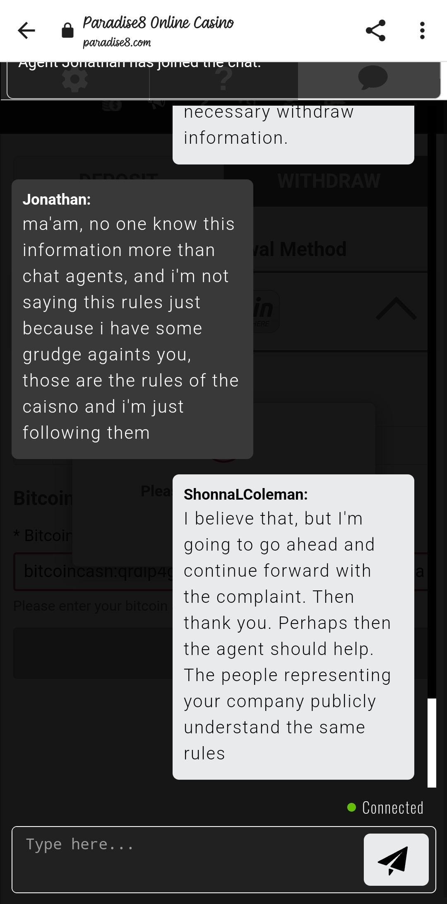447x904 pixels.
Task: Tap the browser back arrow
Action: pos(26,31)
